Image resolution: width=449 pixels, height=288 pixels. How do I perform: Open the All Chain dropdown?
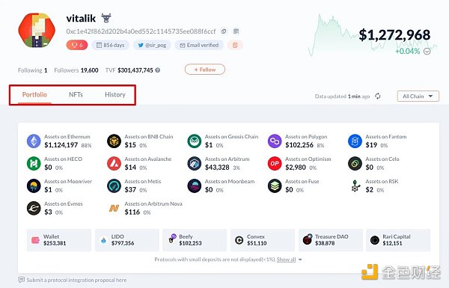coord(418,96)
